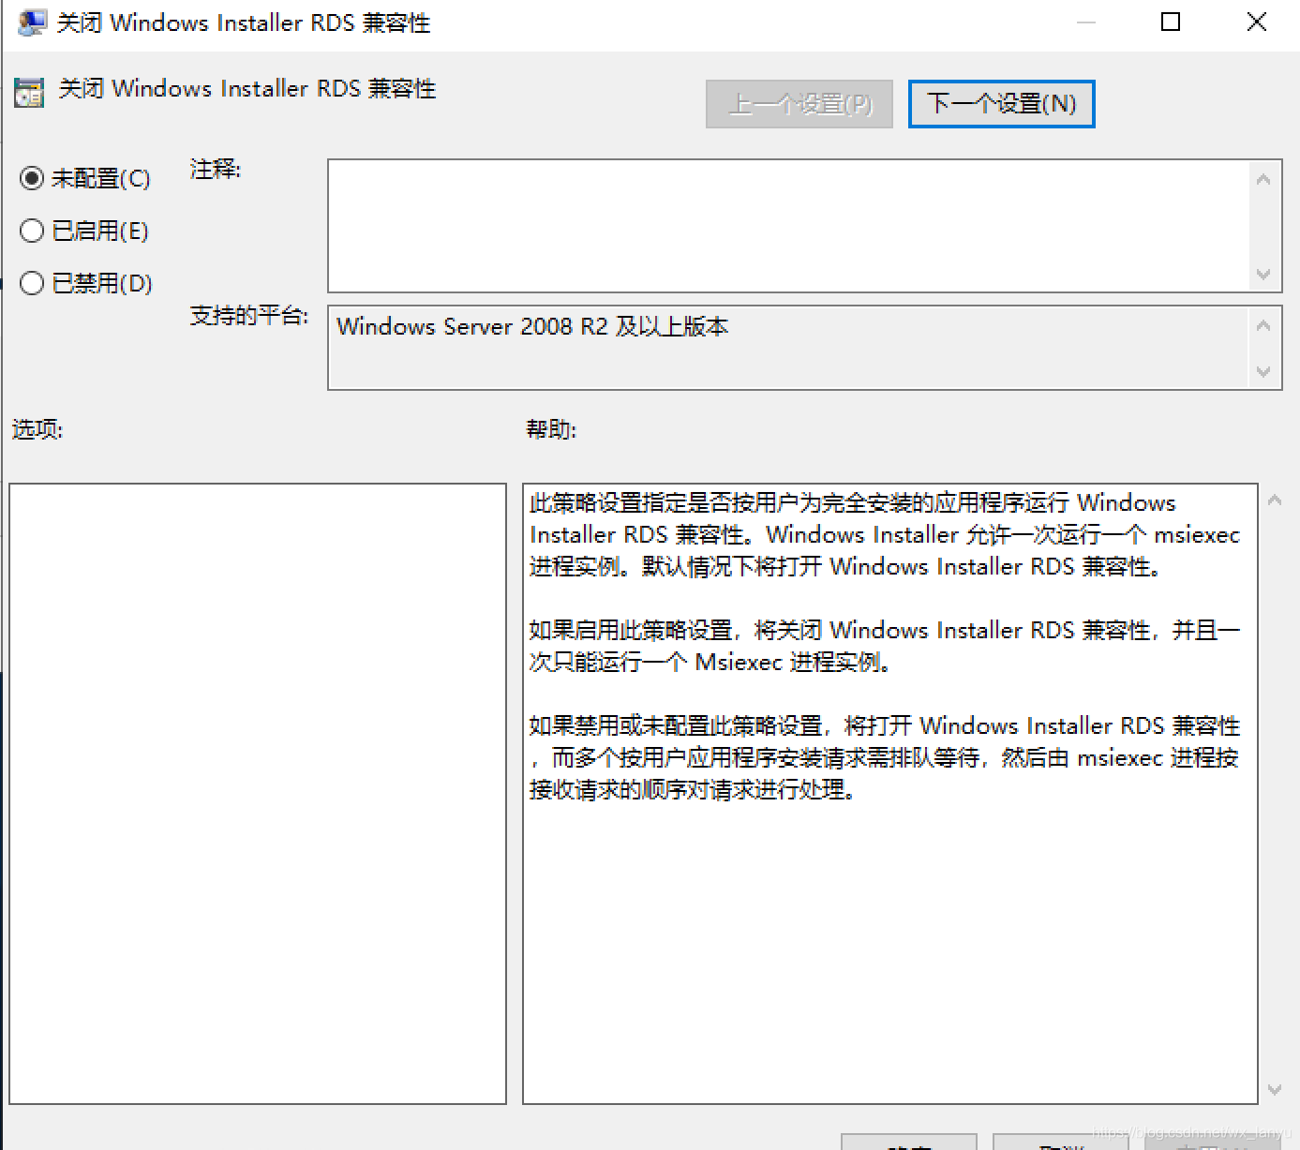Click the help panel scroll up arrow
Viewport: 1300px width, 1150px height.
tap(1275, 500)
